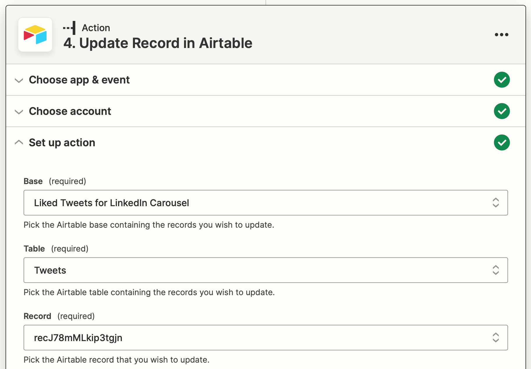The width and height of the screenshot is (531, 369).
Task: Click the stepper arrows on the Record selector
Action: (496, 338)
